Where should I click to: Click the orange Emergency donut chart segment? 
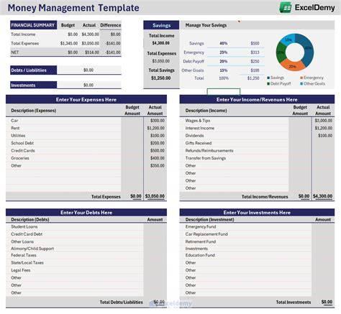click(x=292, y=65)
